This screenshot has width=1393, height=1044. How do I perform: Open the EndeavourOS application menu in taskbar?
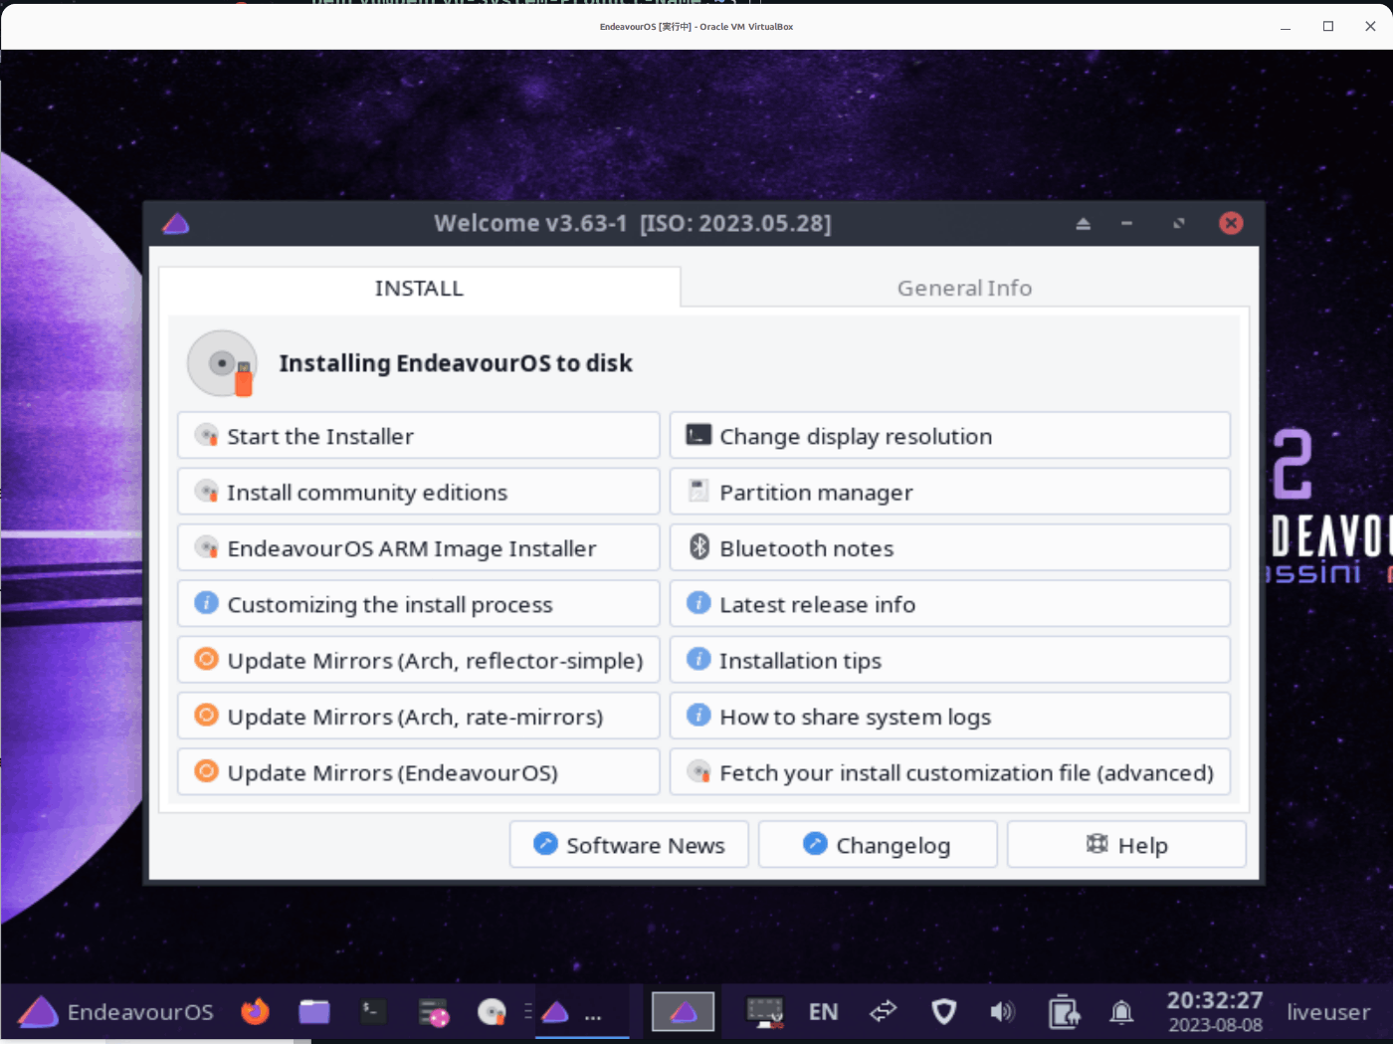coord(115,1012)
